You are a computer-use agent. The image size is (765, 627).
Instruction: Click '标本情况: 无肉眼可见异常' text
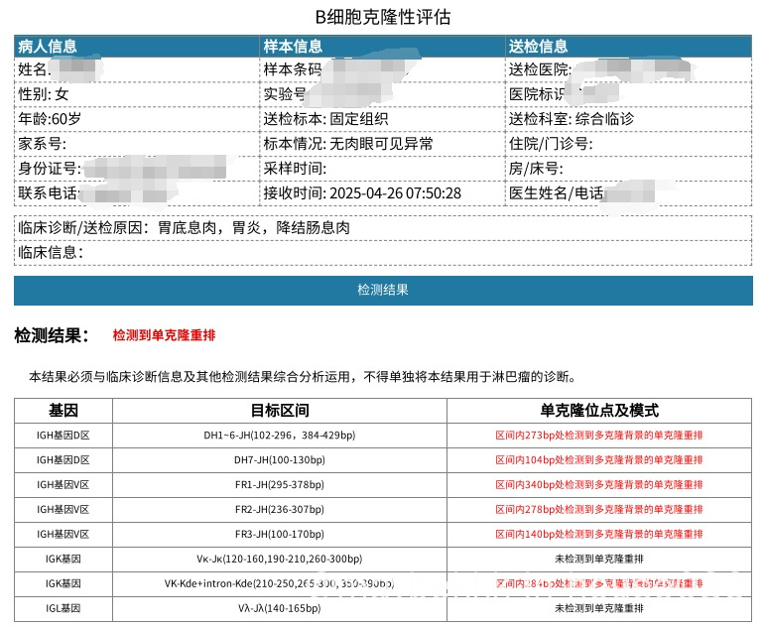pyautogui.click(x=348, y=144)
